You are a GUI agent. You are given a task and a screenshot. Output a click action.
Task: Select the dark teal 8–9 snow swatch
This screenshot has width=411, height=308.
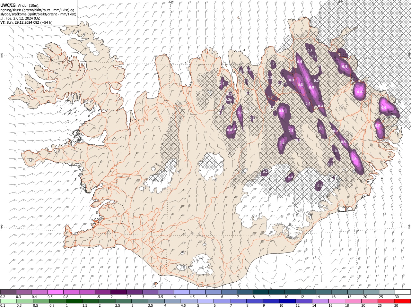(261, 292)
